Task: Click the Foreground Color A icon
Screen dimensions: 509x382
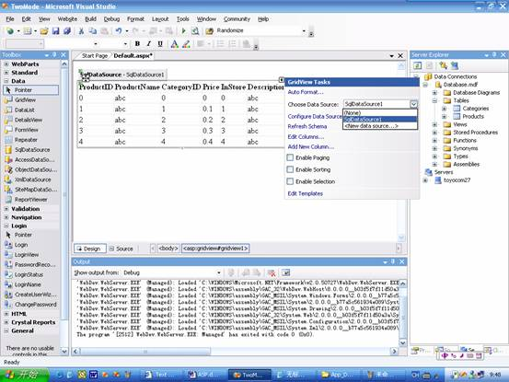Action: tap(174, 44)
